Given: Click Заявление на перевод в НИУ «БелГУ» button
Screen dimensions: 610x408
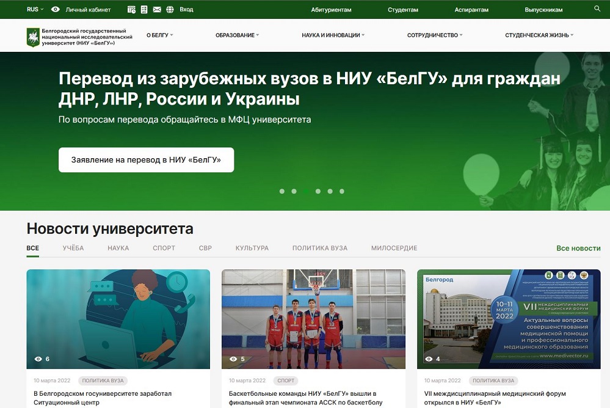Looking at the screenshot, I should click(x=146, y=160).
